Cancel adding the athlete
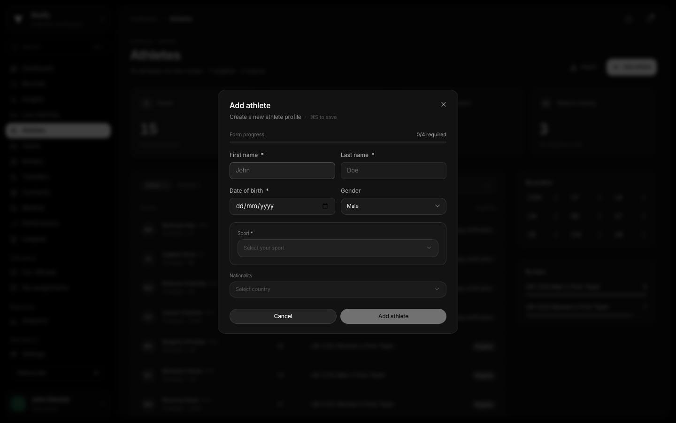 coord(283,316)
